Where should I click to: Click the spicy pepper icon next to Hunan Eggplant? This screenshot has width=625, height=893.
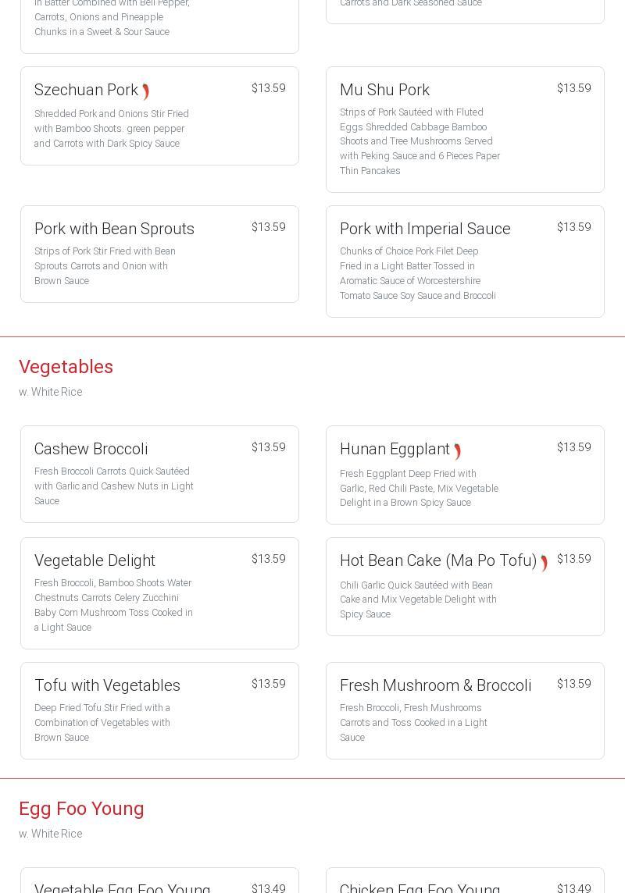click(458, 451)
